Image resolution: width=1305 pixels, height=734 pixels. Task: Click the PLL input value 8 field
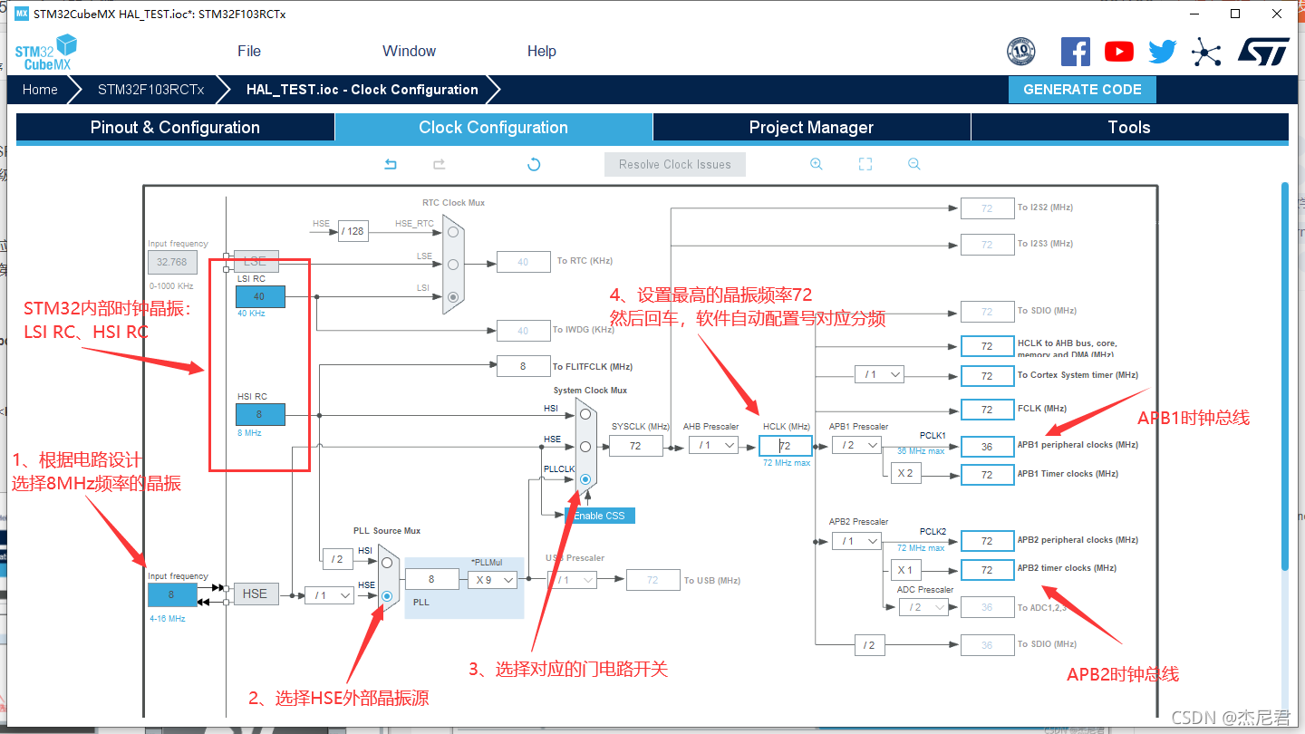click(x=432, y=579)
